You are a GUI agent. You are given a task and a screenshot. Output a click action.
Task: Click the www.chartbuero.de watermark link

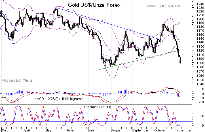(164, 6)
